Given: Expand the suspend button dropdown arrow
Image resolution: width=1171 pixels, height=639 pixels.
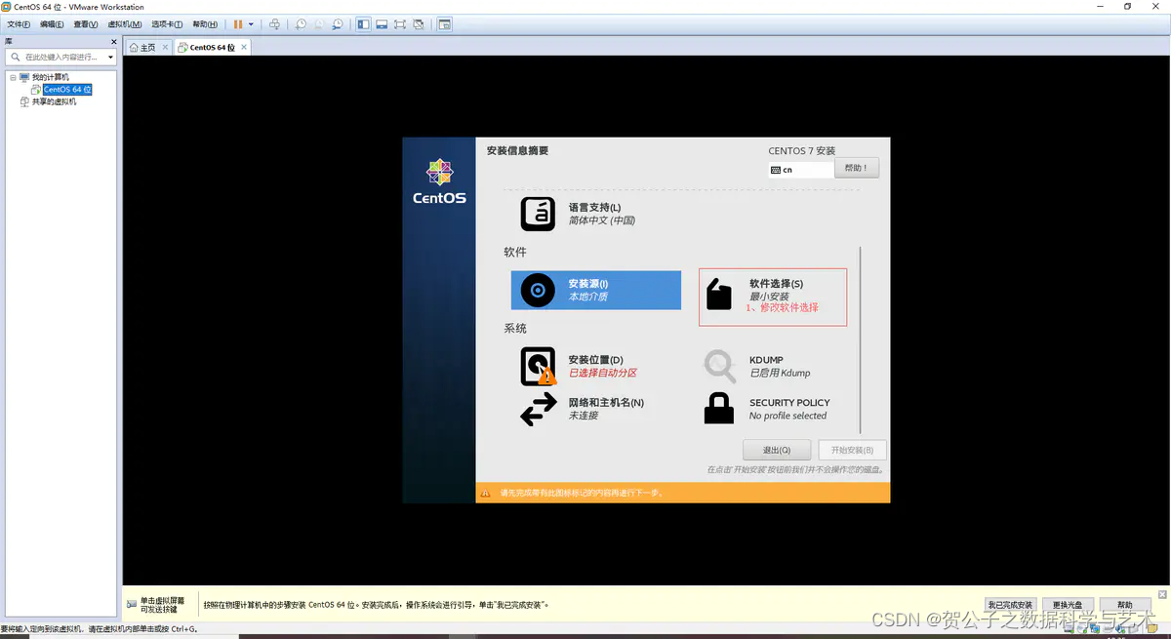Looking at the screenshot, I should [x=252, y=24].
